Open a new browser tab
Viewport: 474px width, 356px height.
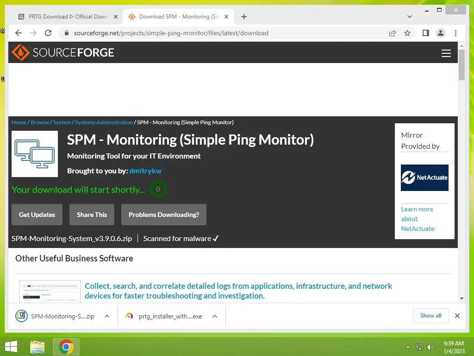[x=243, y=17]
